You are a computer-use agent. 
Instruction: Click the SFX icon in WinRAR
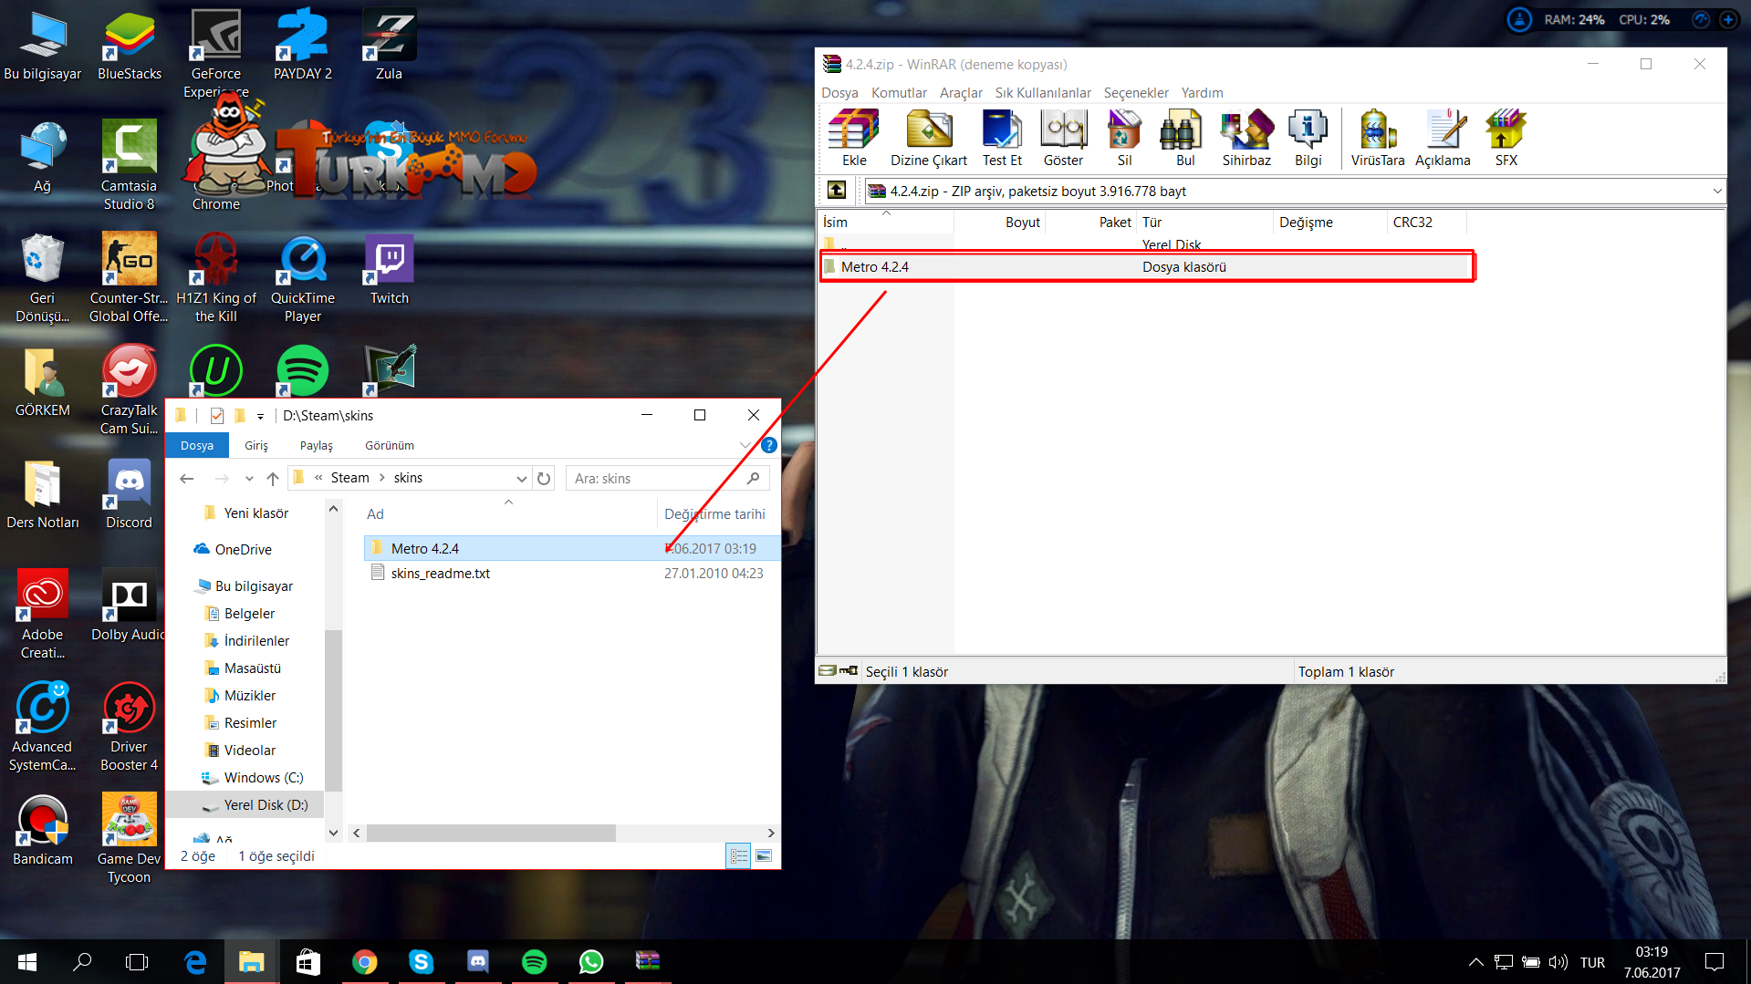[1506, 138]
